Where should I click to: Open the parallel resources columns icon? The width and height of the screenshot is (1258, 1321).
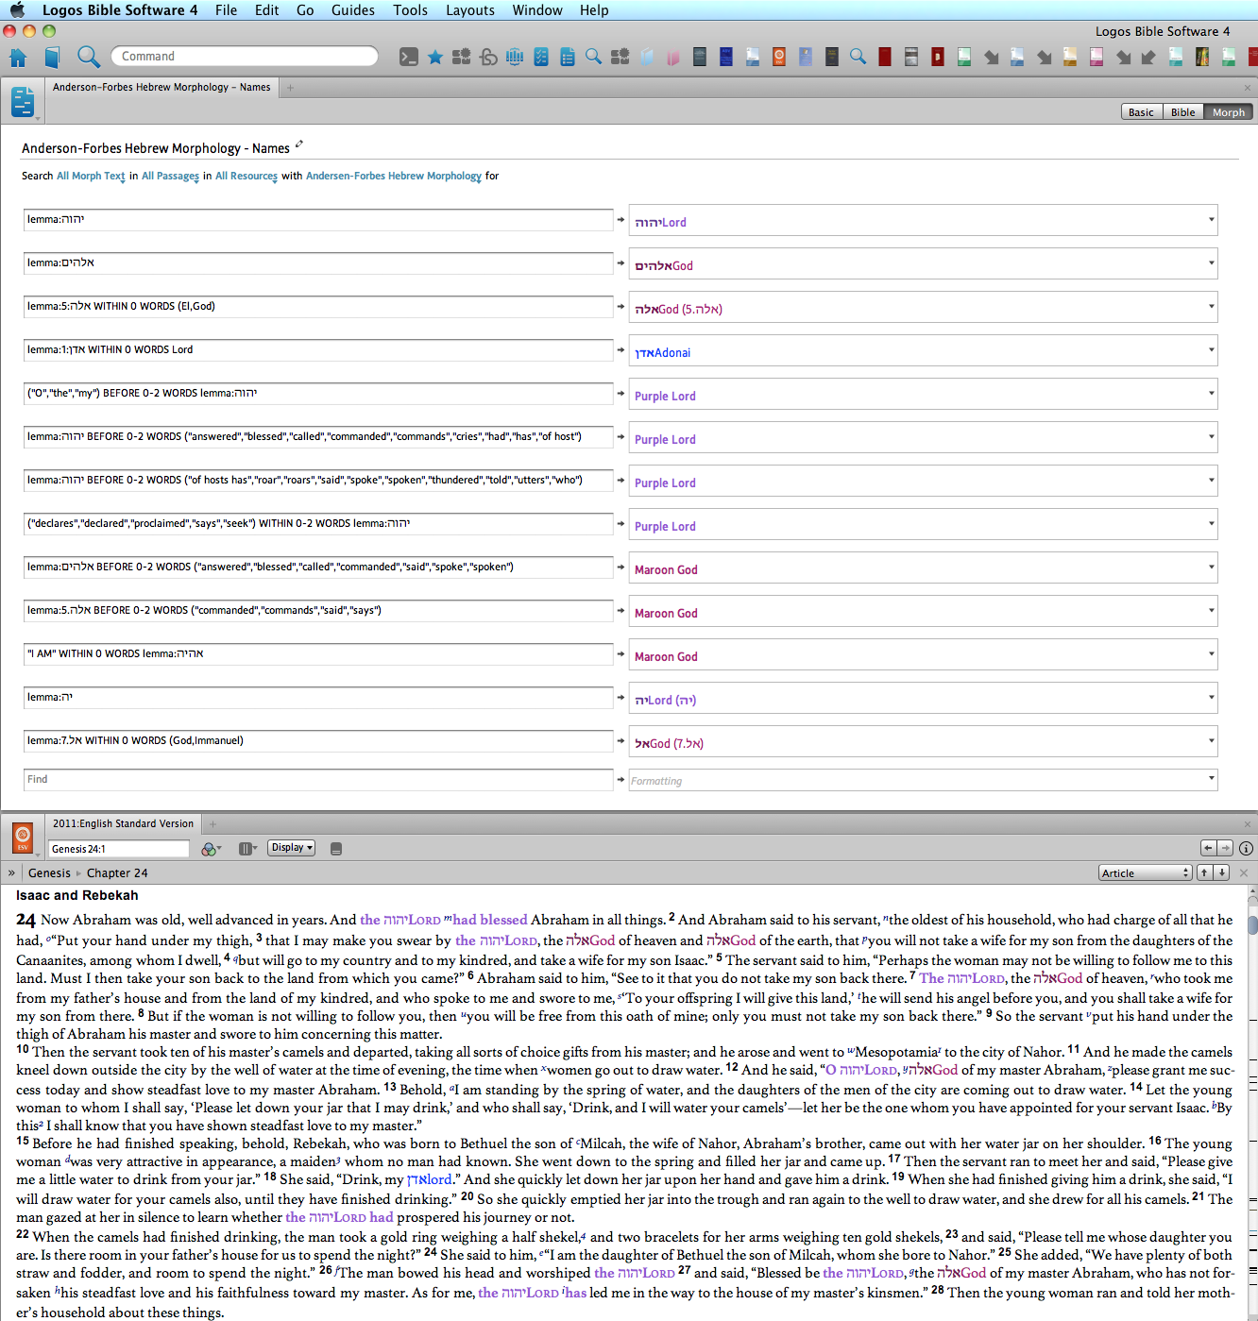247,849
